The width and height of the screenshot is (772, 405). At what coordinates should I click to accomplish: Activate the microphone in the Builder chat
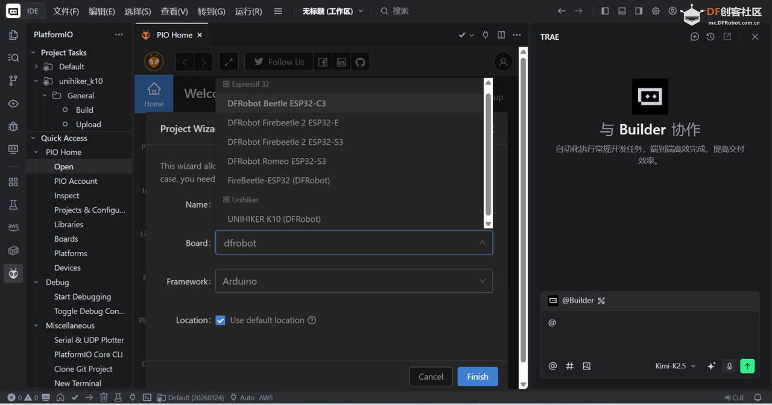point(729,366)
